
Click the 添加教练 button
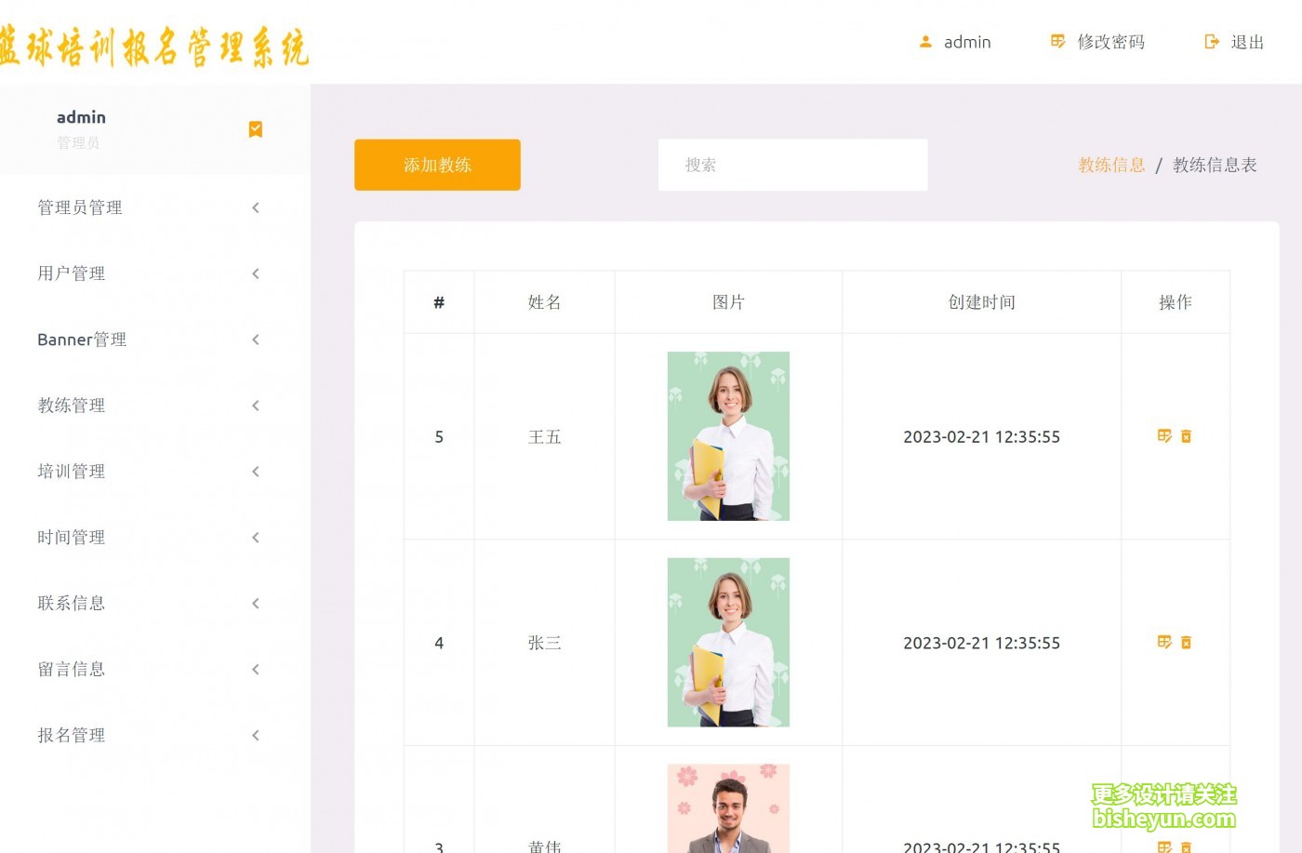tap(437, 165)
